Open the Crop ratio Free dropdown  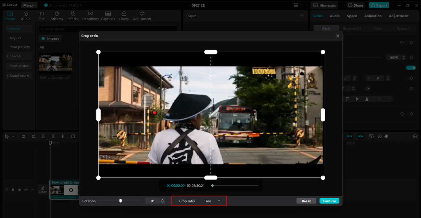pos(212,201)
